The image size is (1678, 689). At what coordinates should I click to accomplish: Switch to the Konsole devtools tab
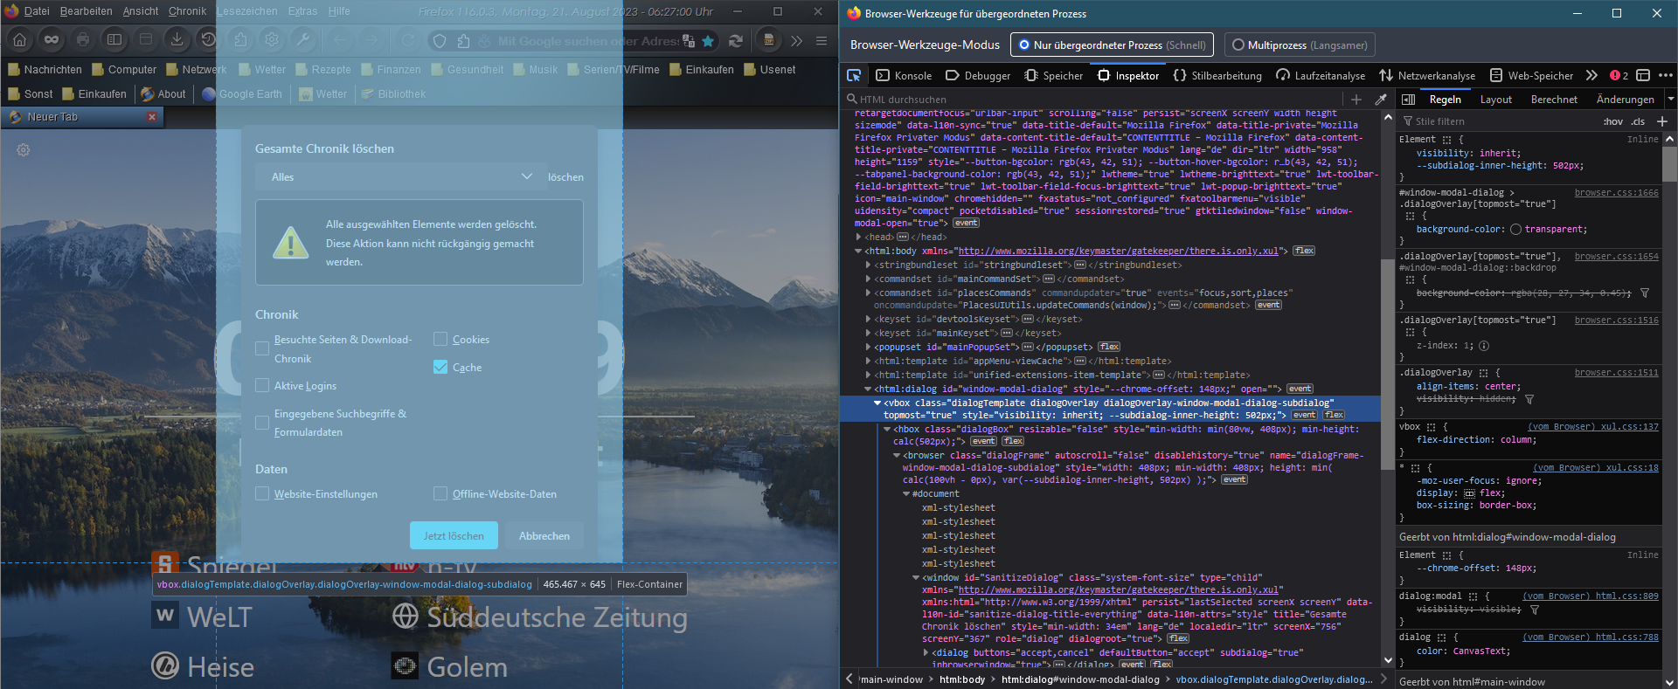(904, 75)
